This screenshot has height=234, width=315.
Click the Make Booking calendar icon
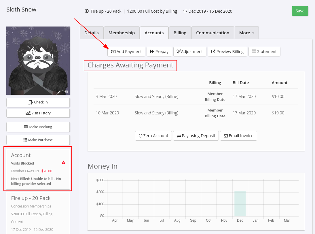[26, 127]
